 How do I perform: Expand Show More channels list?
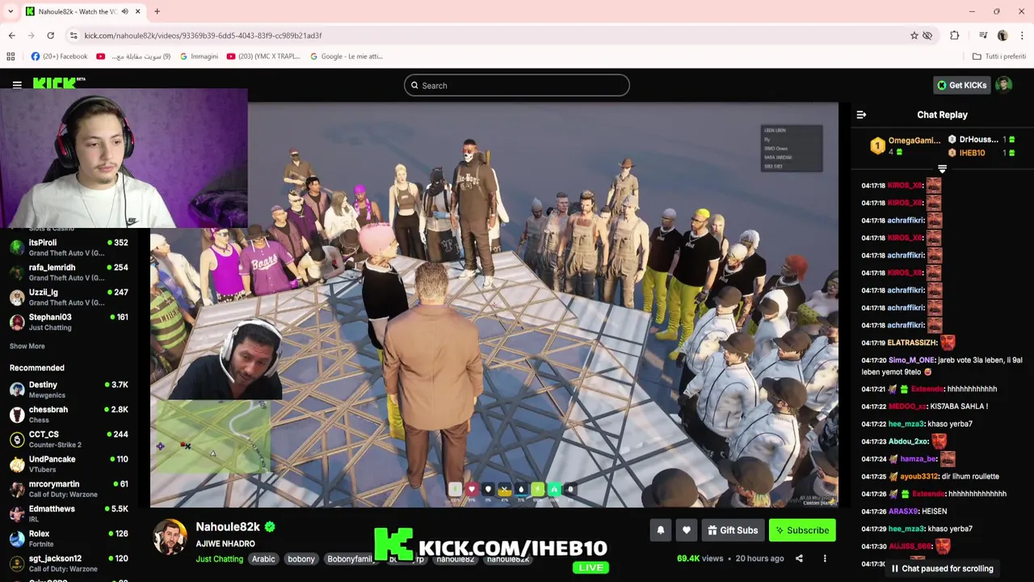27,346
